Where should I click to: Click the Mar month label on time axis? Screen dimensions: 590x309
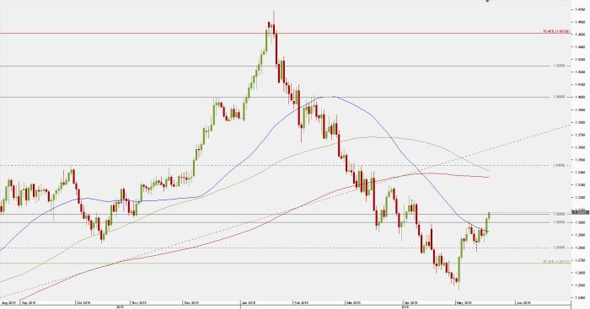click(x=354, y=302)
